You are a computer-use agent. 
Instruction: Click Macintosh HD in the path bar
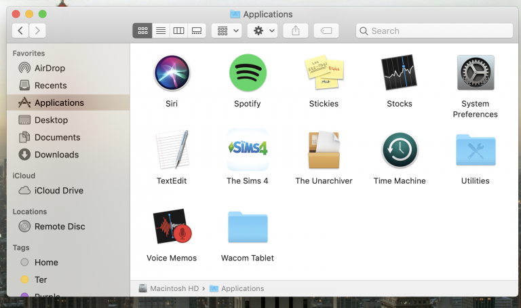169,288
